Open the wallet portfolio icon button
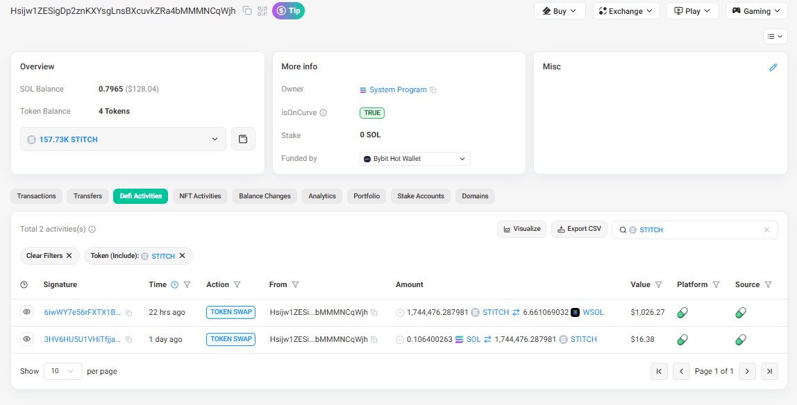This screenshot has height=405, width=797. pyautogui.click(x=243, y=139)
